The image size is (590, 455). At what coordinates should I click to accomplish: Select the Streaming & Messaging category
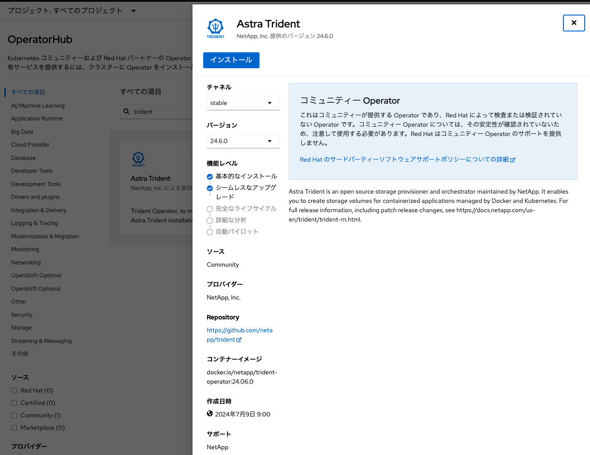(x=41, y=341)
